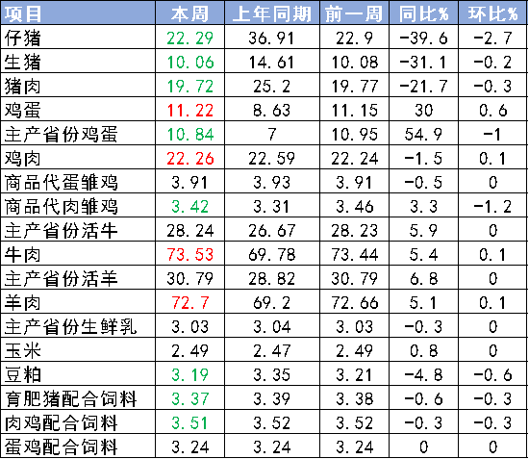The height and width of the screenshot is (459, 529).
Task: Click 豆粕 year-on-year value -4.8
Action: pos(424,375)
